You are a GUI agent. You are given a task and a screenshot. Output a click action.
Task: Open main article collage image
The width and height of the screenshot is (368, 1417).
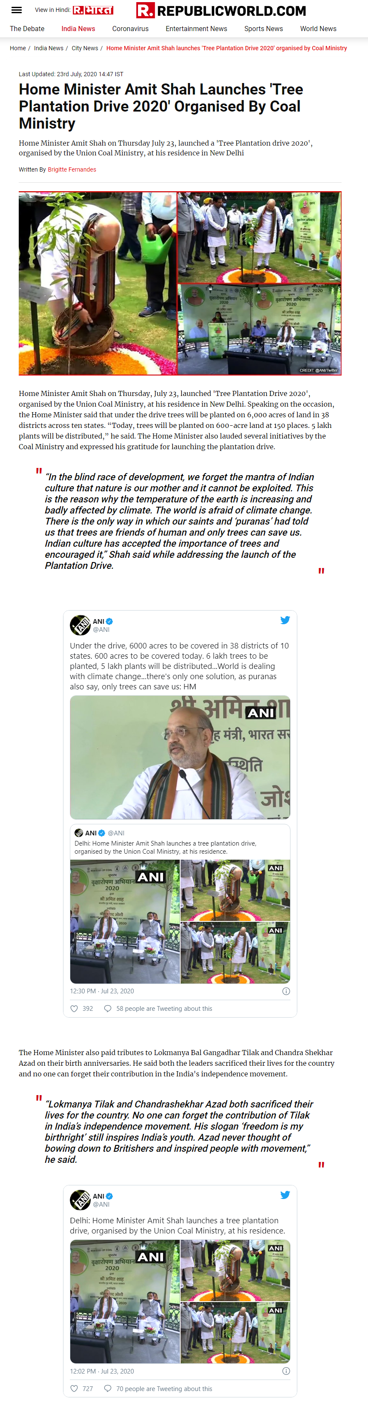[x=180, y=283]
